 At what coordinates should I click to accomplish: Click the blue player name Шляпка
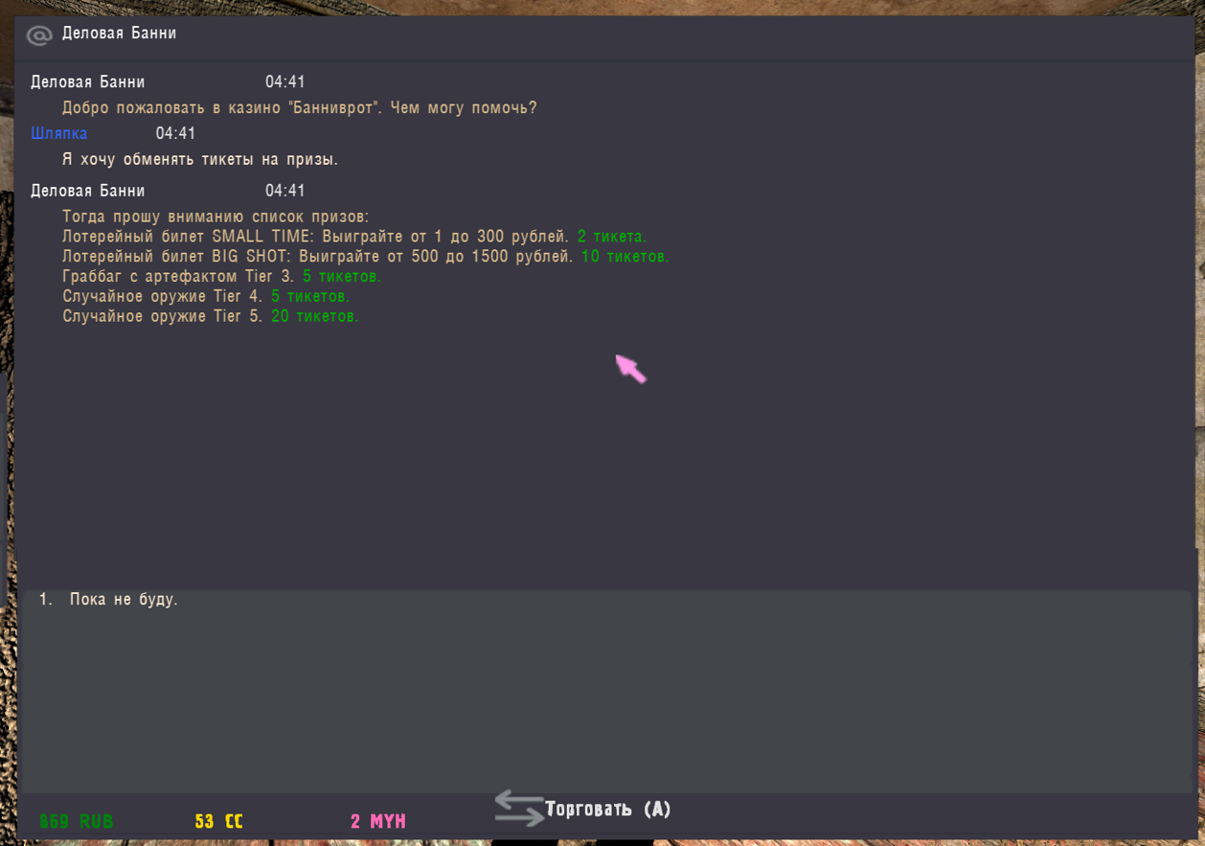tap(59, 133)
